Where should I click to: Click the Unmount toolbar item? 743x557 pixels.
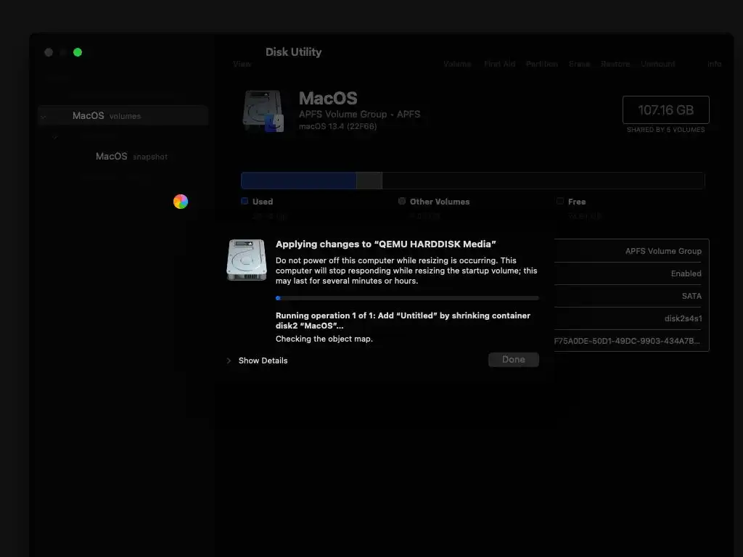(657, 64)
